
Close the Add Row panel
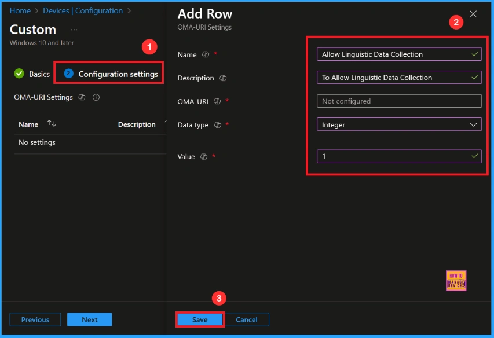(x=473, y=14)
